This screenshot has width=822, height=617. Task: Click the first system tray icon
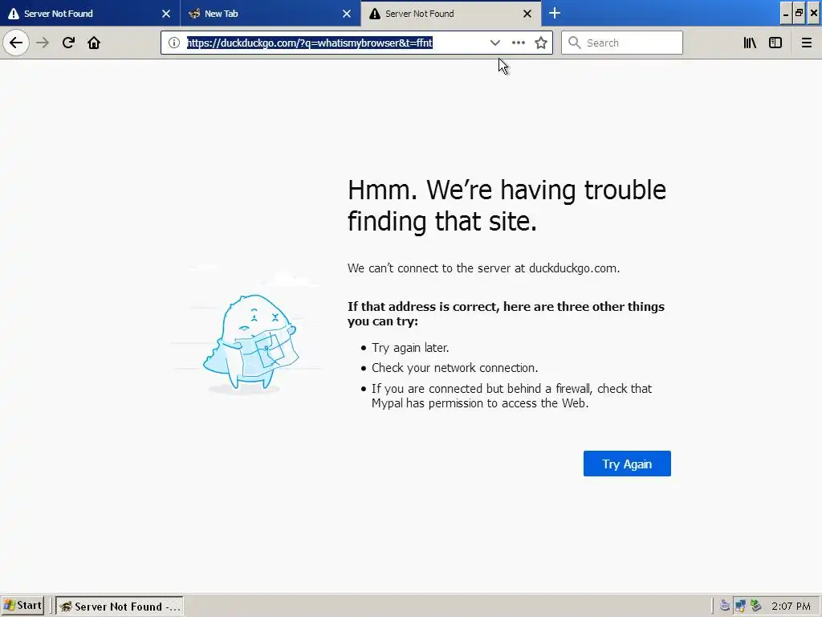(725, 606)
